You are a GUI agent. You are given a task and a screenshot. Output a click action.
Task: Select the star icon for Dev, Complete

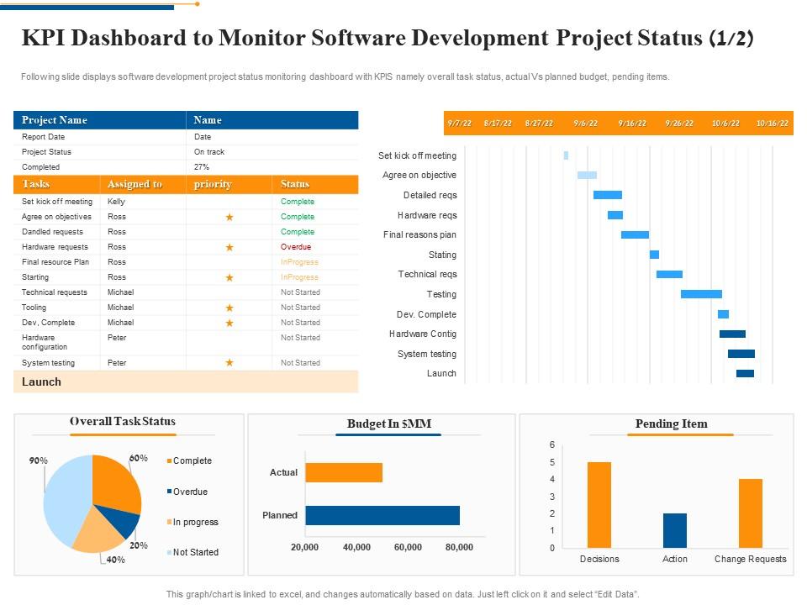click(228, 322)
